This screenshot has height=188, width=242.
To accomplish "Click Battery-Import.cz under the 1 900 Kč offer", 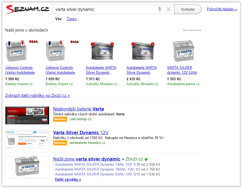I will coord(19,84).
